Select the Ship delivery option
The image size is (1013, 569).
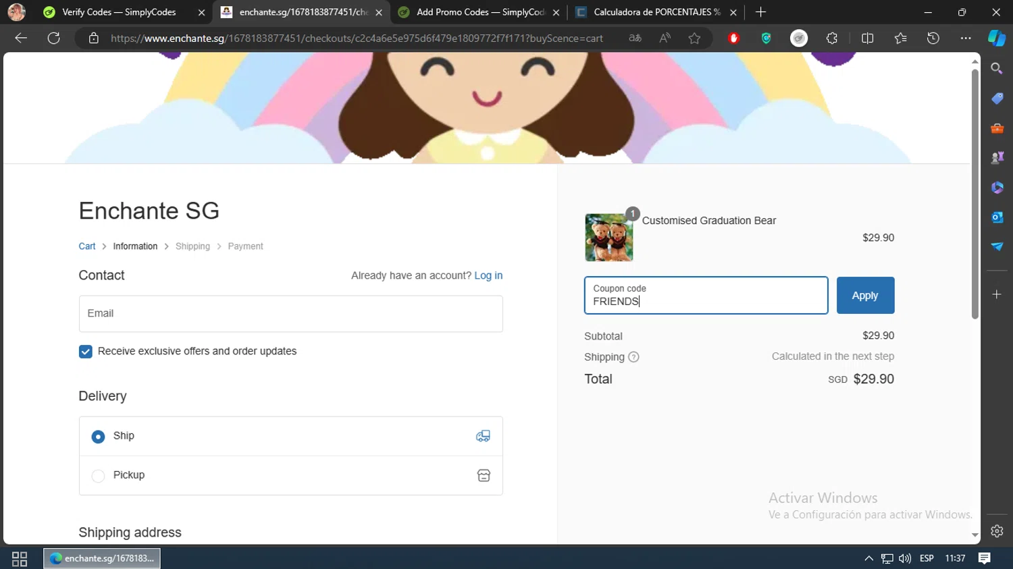tap(98, 437)
